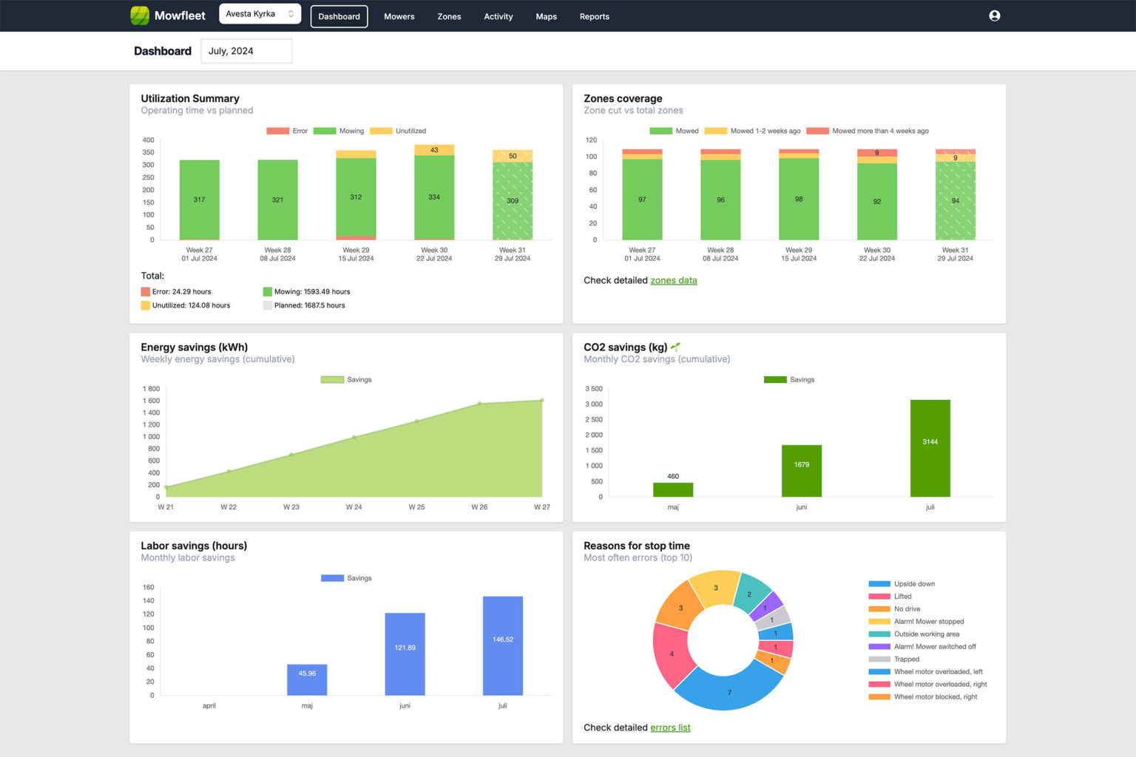The height and width of the screenshot is (757, 1136).
Task: Open the July, 2024 month picker
Action: 246,51
